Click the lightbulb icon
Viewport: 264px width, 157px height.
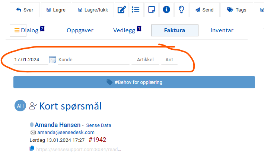(x=181, y=10)
